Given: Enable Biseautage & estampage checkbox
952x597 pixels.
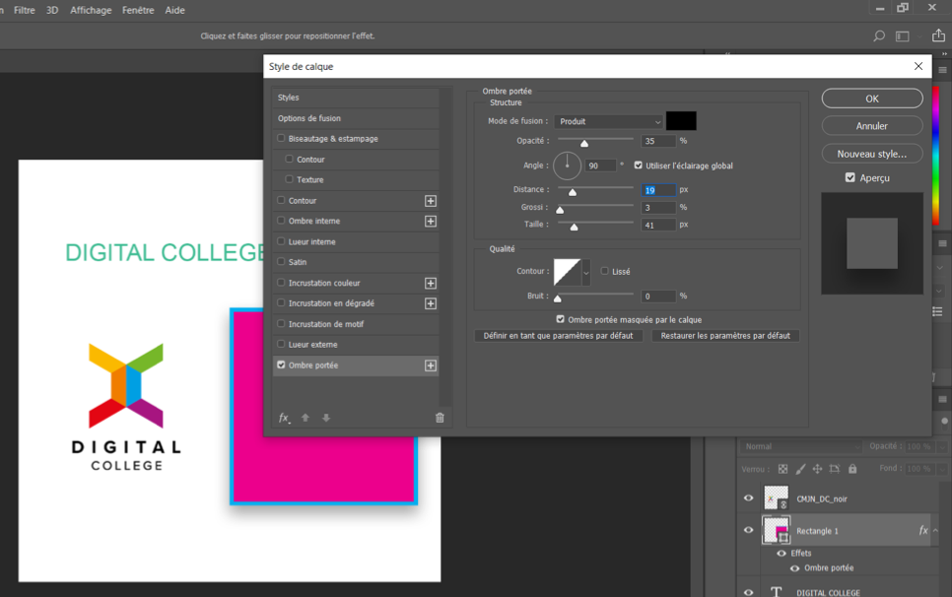Looking at the screenshot, I should [x=281, y=138].
